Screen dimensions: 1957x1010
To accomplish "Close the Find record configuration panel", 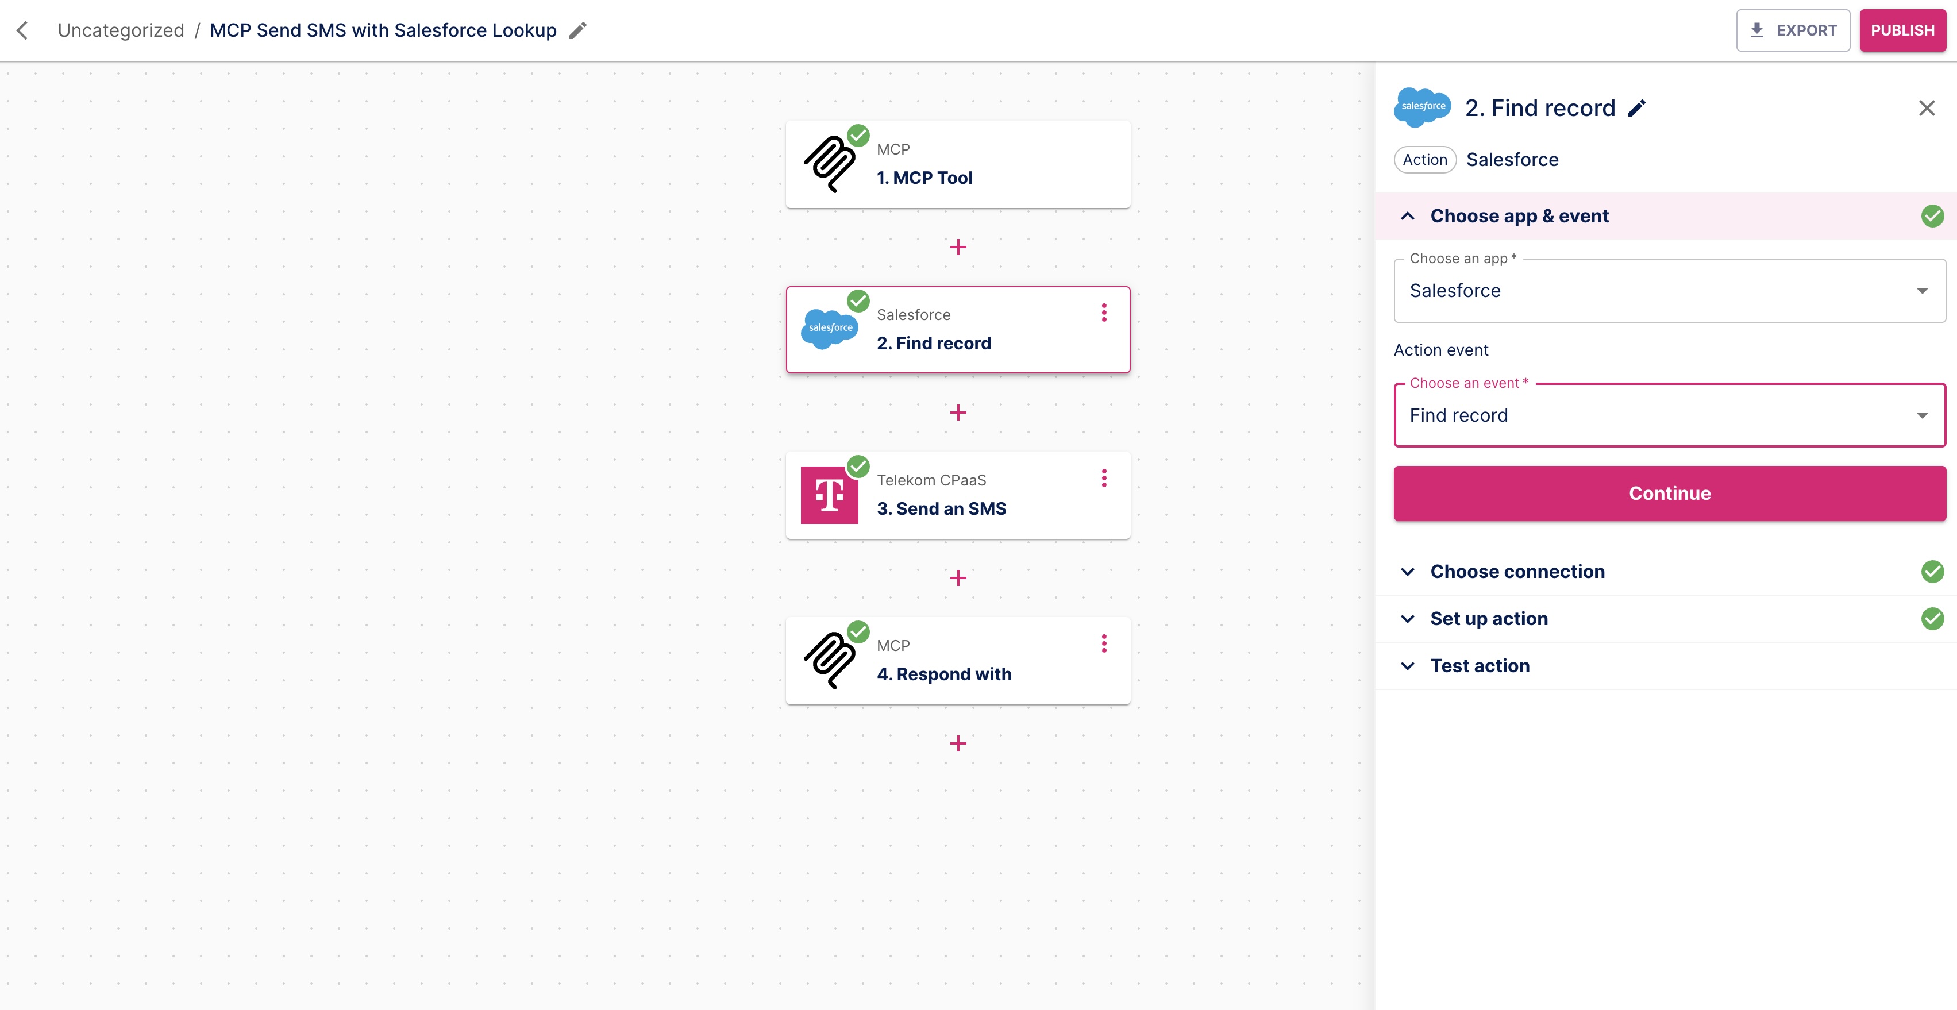I will coord(1927,107).
